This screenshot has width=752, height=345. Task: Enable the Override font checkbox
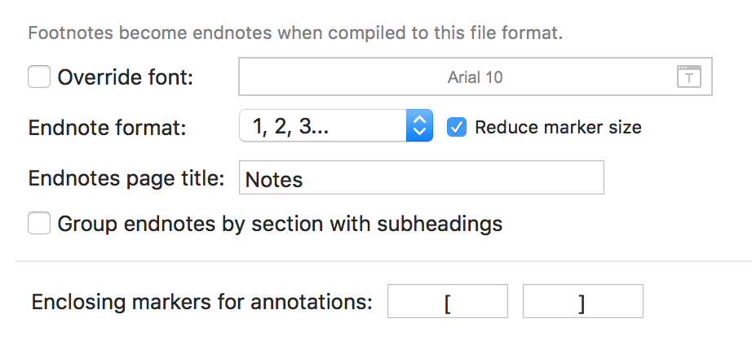coord(39,76)
